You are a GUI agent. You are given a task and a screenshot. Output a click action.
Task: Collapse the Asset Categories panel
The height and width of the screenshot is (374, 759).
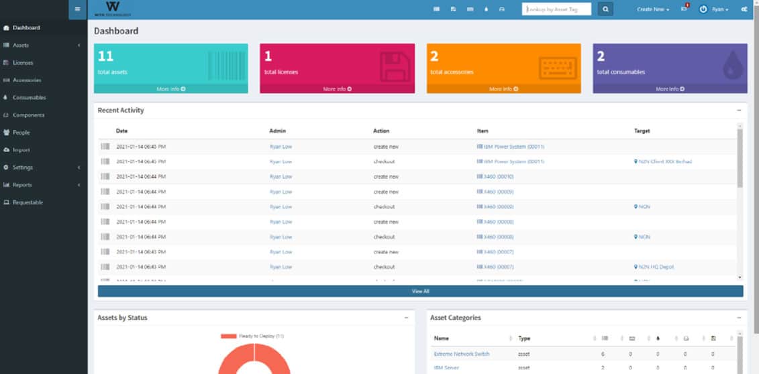[739, 318]
